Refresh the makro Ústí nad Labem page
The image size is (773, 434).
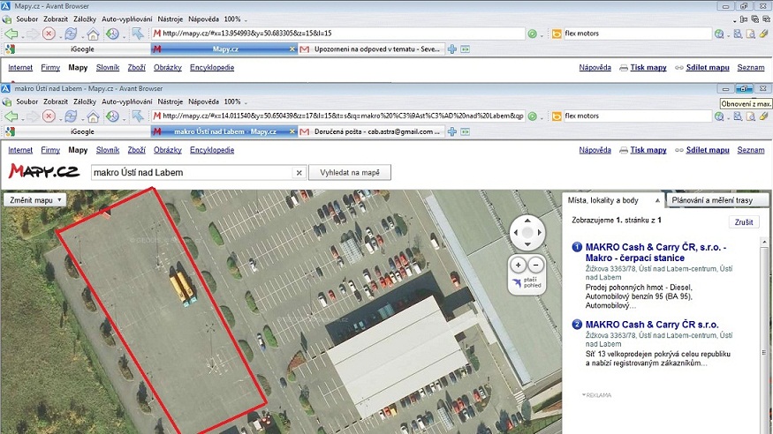point(71,116)
